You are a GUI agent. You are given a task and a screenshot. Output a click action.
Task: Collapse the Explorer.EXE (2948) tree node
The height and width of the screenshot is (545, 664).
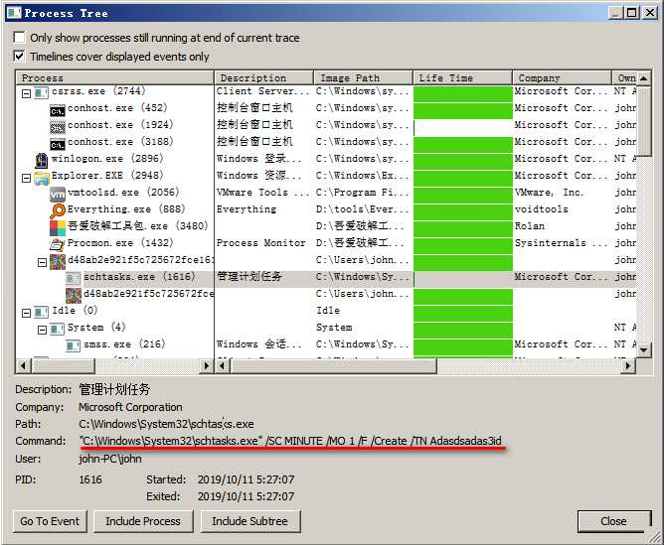26,178
